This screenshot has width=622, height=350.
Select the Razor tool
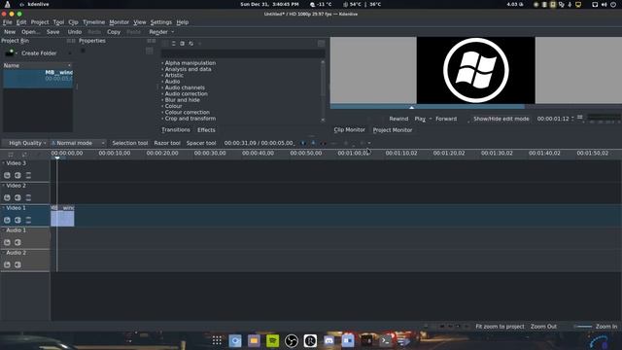tap(167, 143)
